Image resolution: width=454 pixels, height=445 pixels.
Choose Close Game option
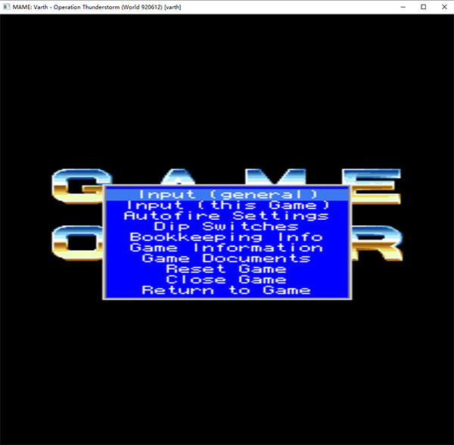click(227, 280)
